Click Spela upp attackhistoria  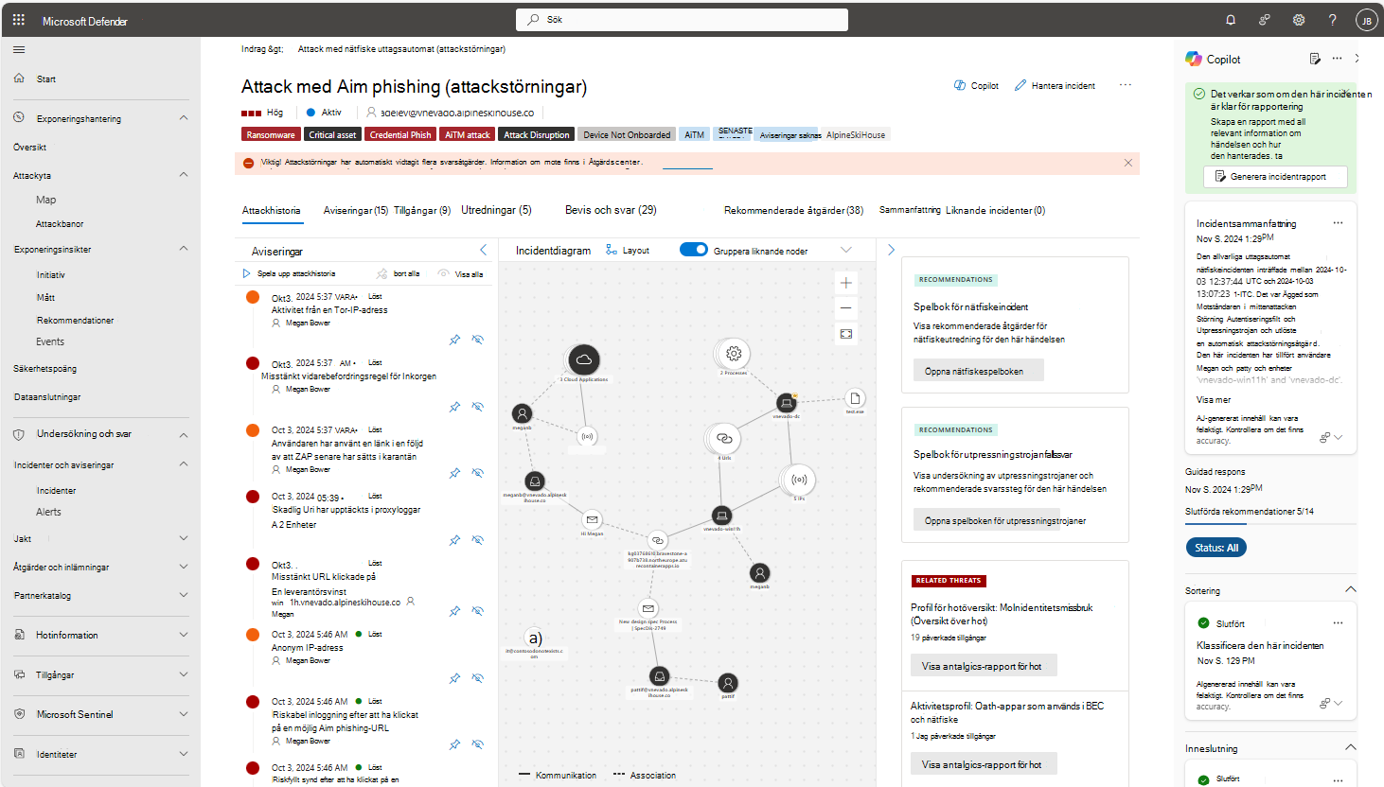290,273
